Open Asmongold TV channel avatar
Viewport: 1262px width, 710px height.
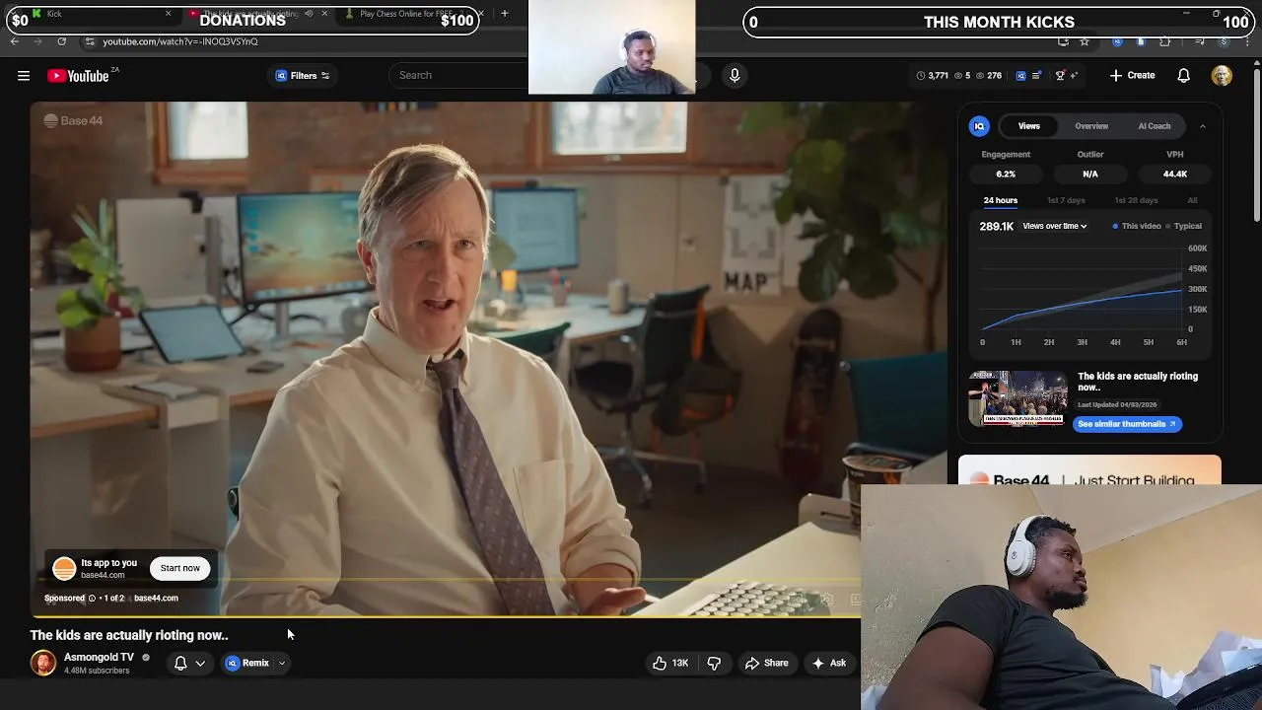43,663
